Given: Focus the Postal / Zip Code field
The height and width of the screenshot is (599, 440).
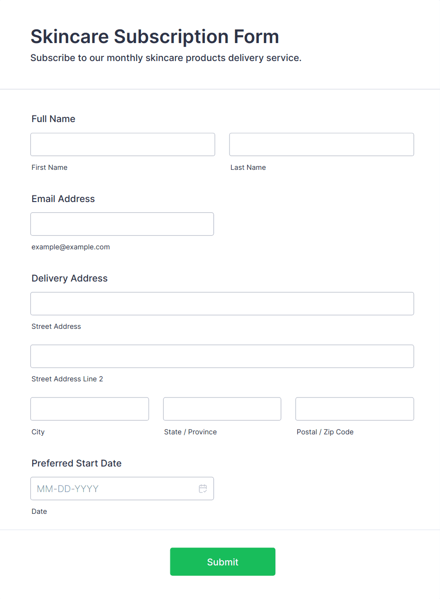Looking at the screenshot, I should pyautogui.click(x=355, y=409).
